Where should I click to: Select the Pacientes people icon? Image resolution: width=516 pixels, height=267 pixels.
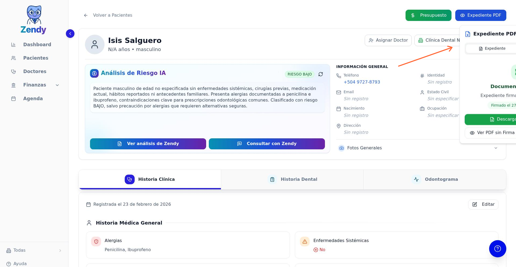pyautogui.click(x=13, y=58)
